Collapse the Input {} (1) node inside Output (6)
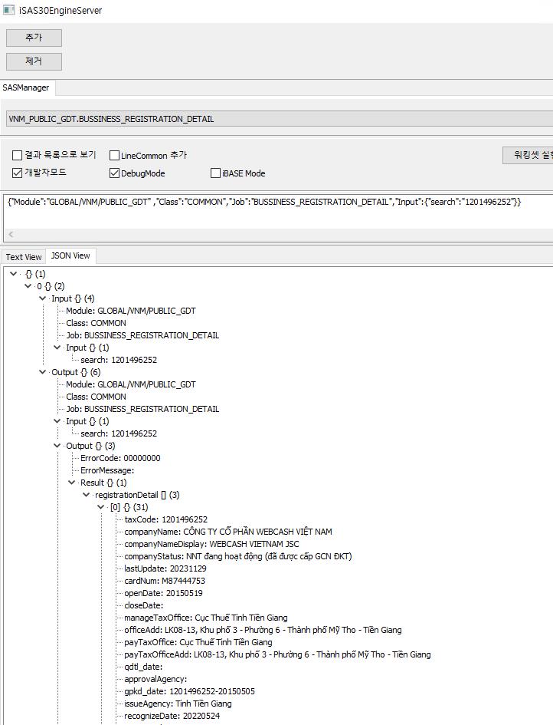553x725 pixels. (57, 421)
